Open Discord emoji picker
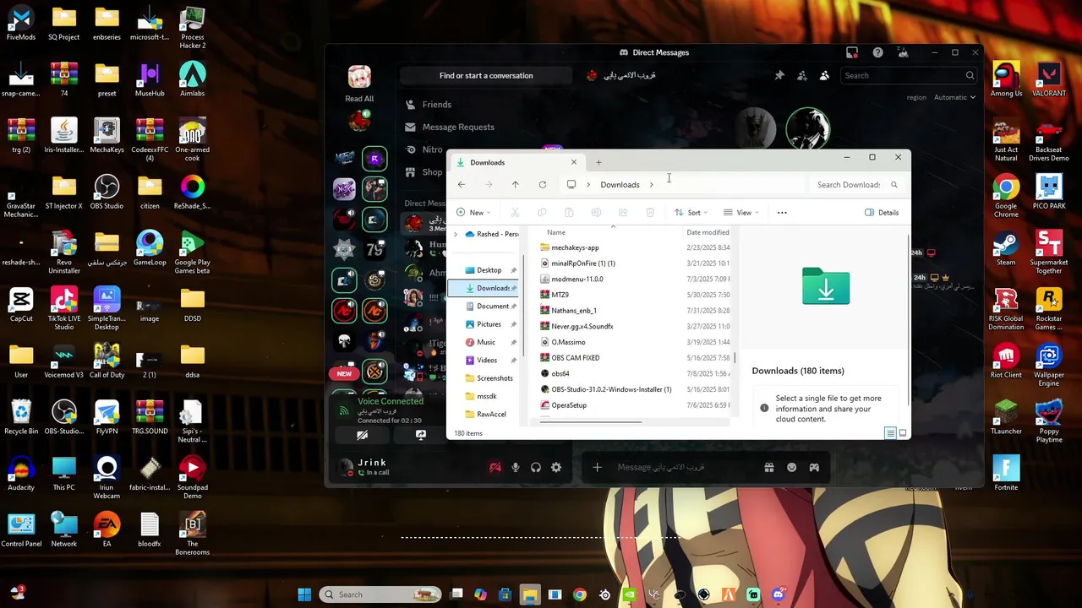The width and height of the screenshot is (1082, 608). (x=791, y=467)
